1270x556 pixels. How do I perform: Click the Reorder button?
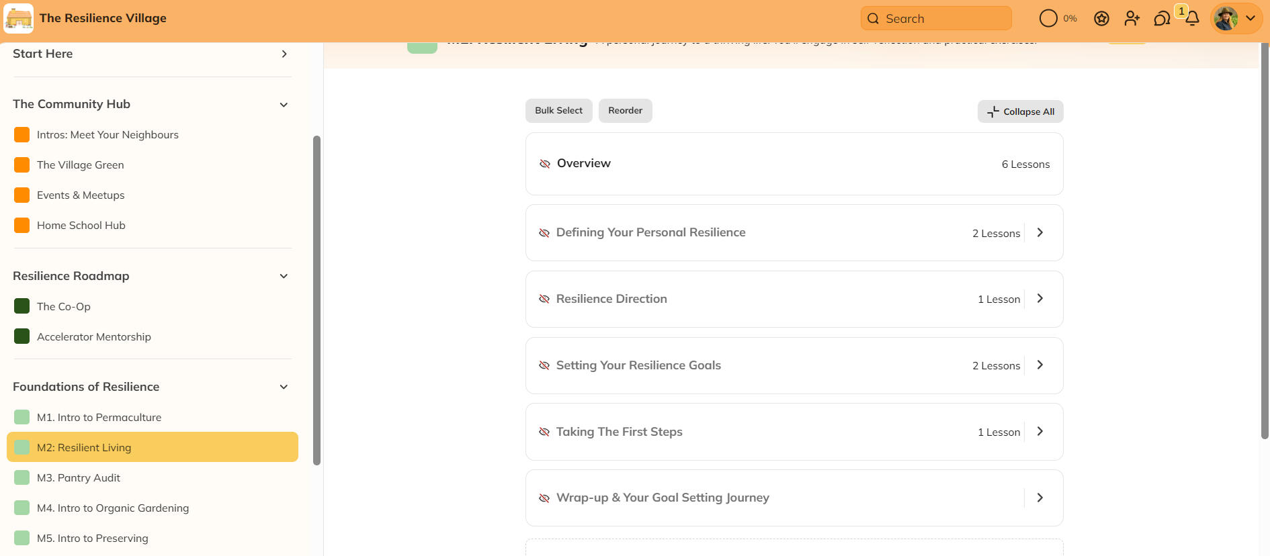tap(625, 111)
